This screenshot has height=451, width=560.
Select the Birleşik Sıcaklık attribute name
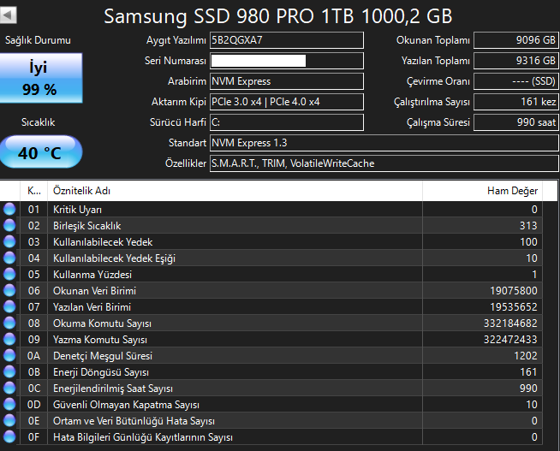pyautogui.click(x=87, y=226)
